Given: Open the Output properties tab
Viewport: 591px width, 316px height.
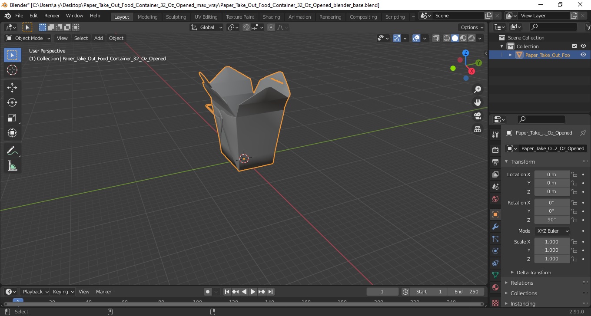Looking at the screenshot, I should [x=495, y=162].
